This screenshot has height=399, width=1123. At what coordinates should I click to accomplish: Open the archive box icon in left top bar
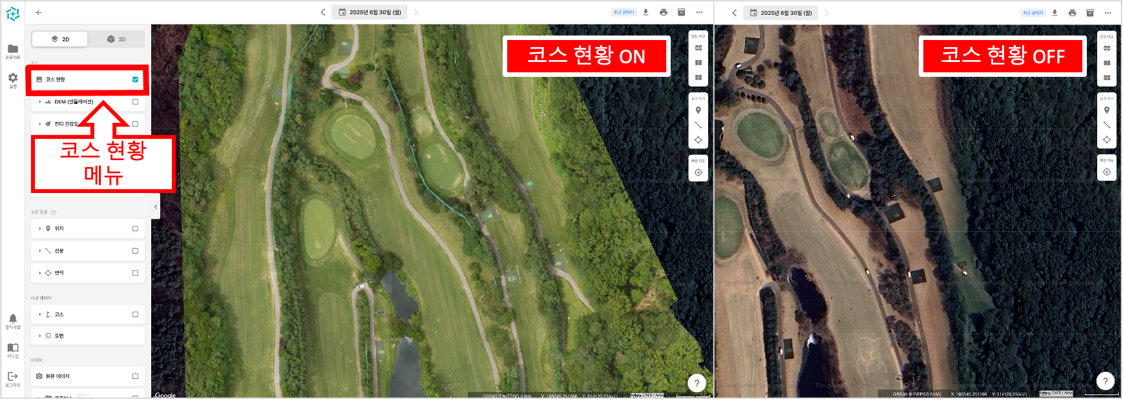click(681, 12)
